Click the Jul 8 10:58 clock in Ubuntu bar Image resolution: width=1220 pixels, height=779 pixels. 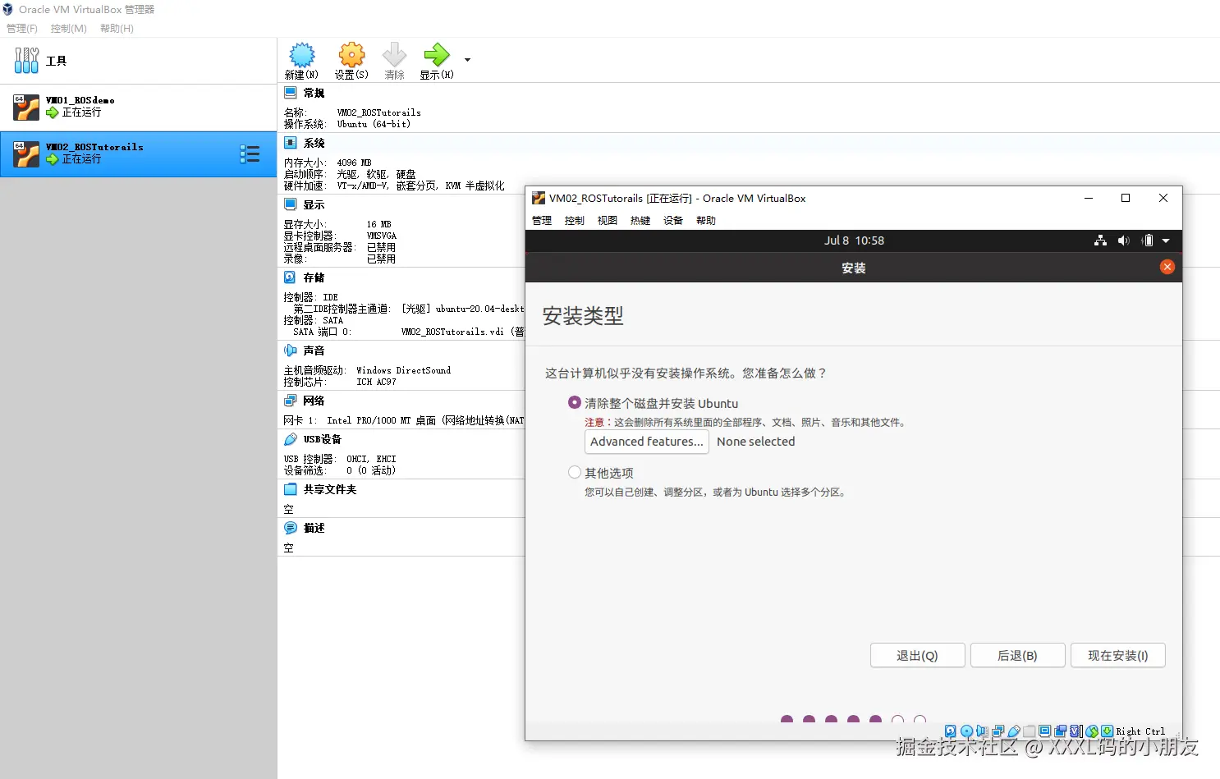[x=854, y=241]
